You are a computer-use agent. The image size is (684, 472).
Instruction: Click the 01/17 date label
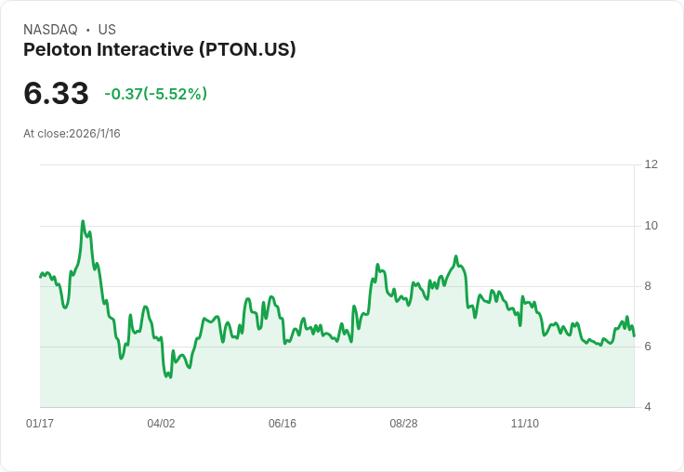pyautogui.click(x=40, y=424)
